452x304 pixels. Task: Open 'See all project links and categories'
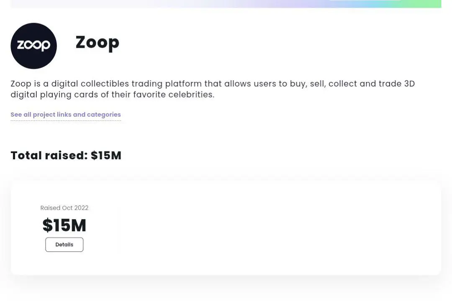click(x=66, y=115)
